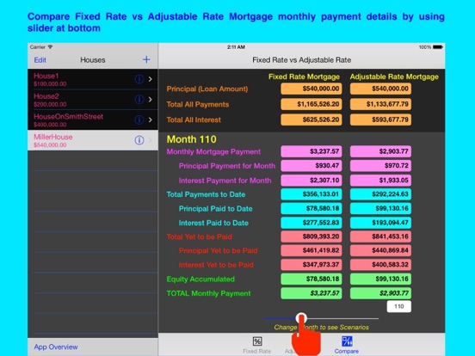This screenshot has height=356, width=475.
Task: Click battery icon in status bar
Action: [438, 47]
